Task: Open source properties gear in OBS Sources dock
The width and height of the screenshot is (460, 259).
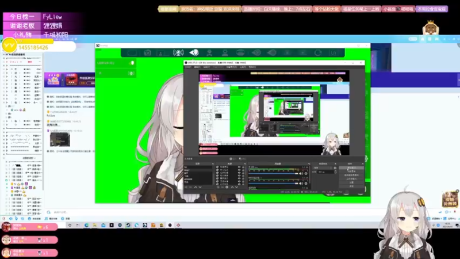Action: pyautogui.click(x=227, y=187)
